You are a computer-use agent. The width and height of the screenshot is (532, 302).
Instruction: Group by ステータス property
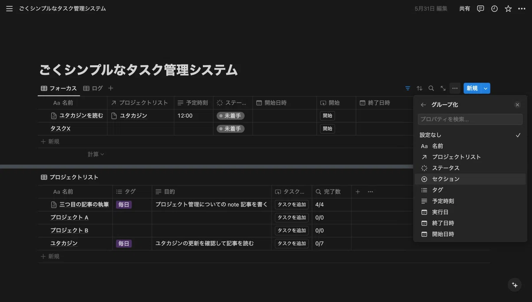tap(470, 168)
